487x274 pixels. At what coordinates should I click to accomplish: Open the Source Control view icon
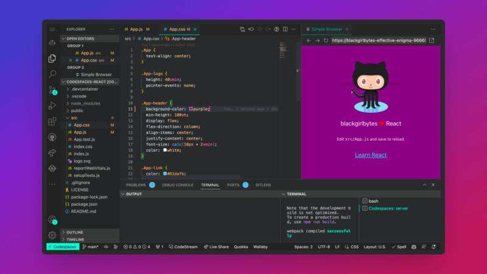[x=52, y=90]
